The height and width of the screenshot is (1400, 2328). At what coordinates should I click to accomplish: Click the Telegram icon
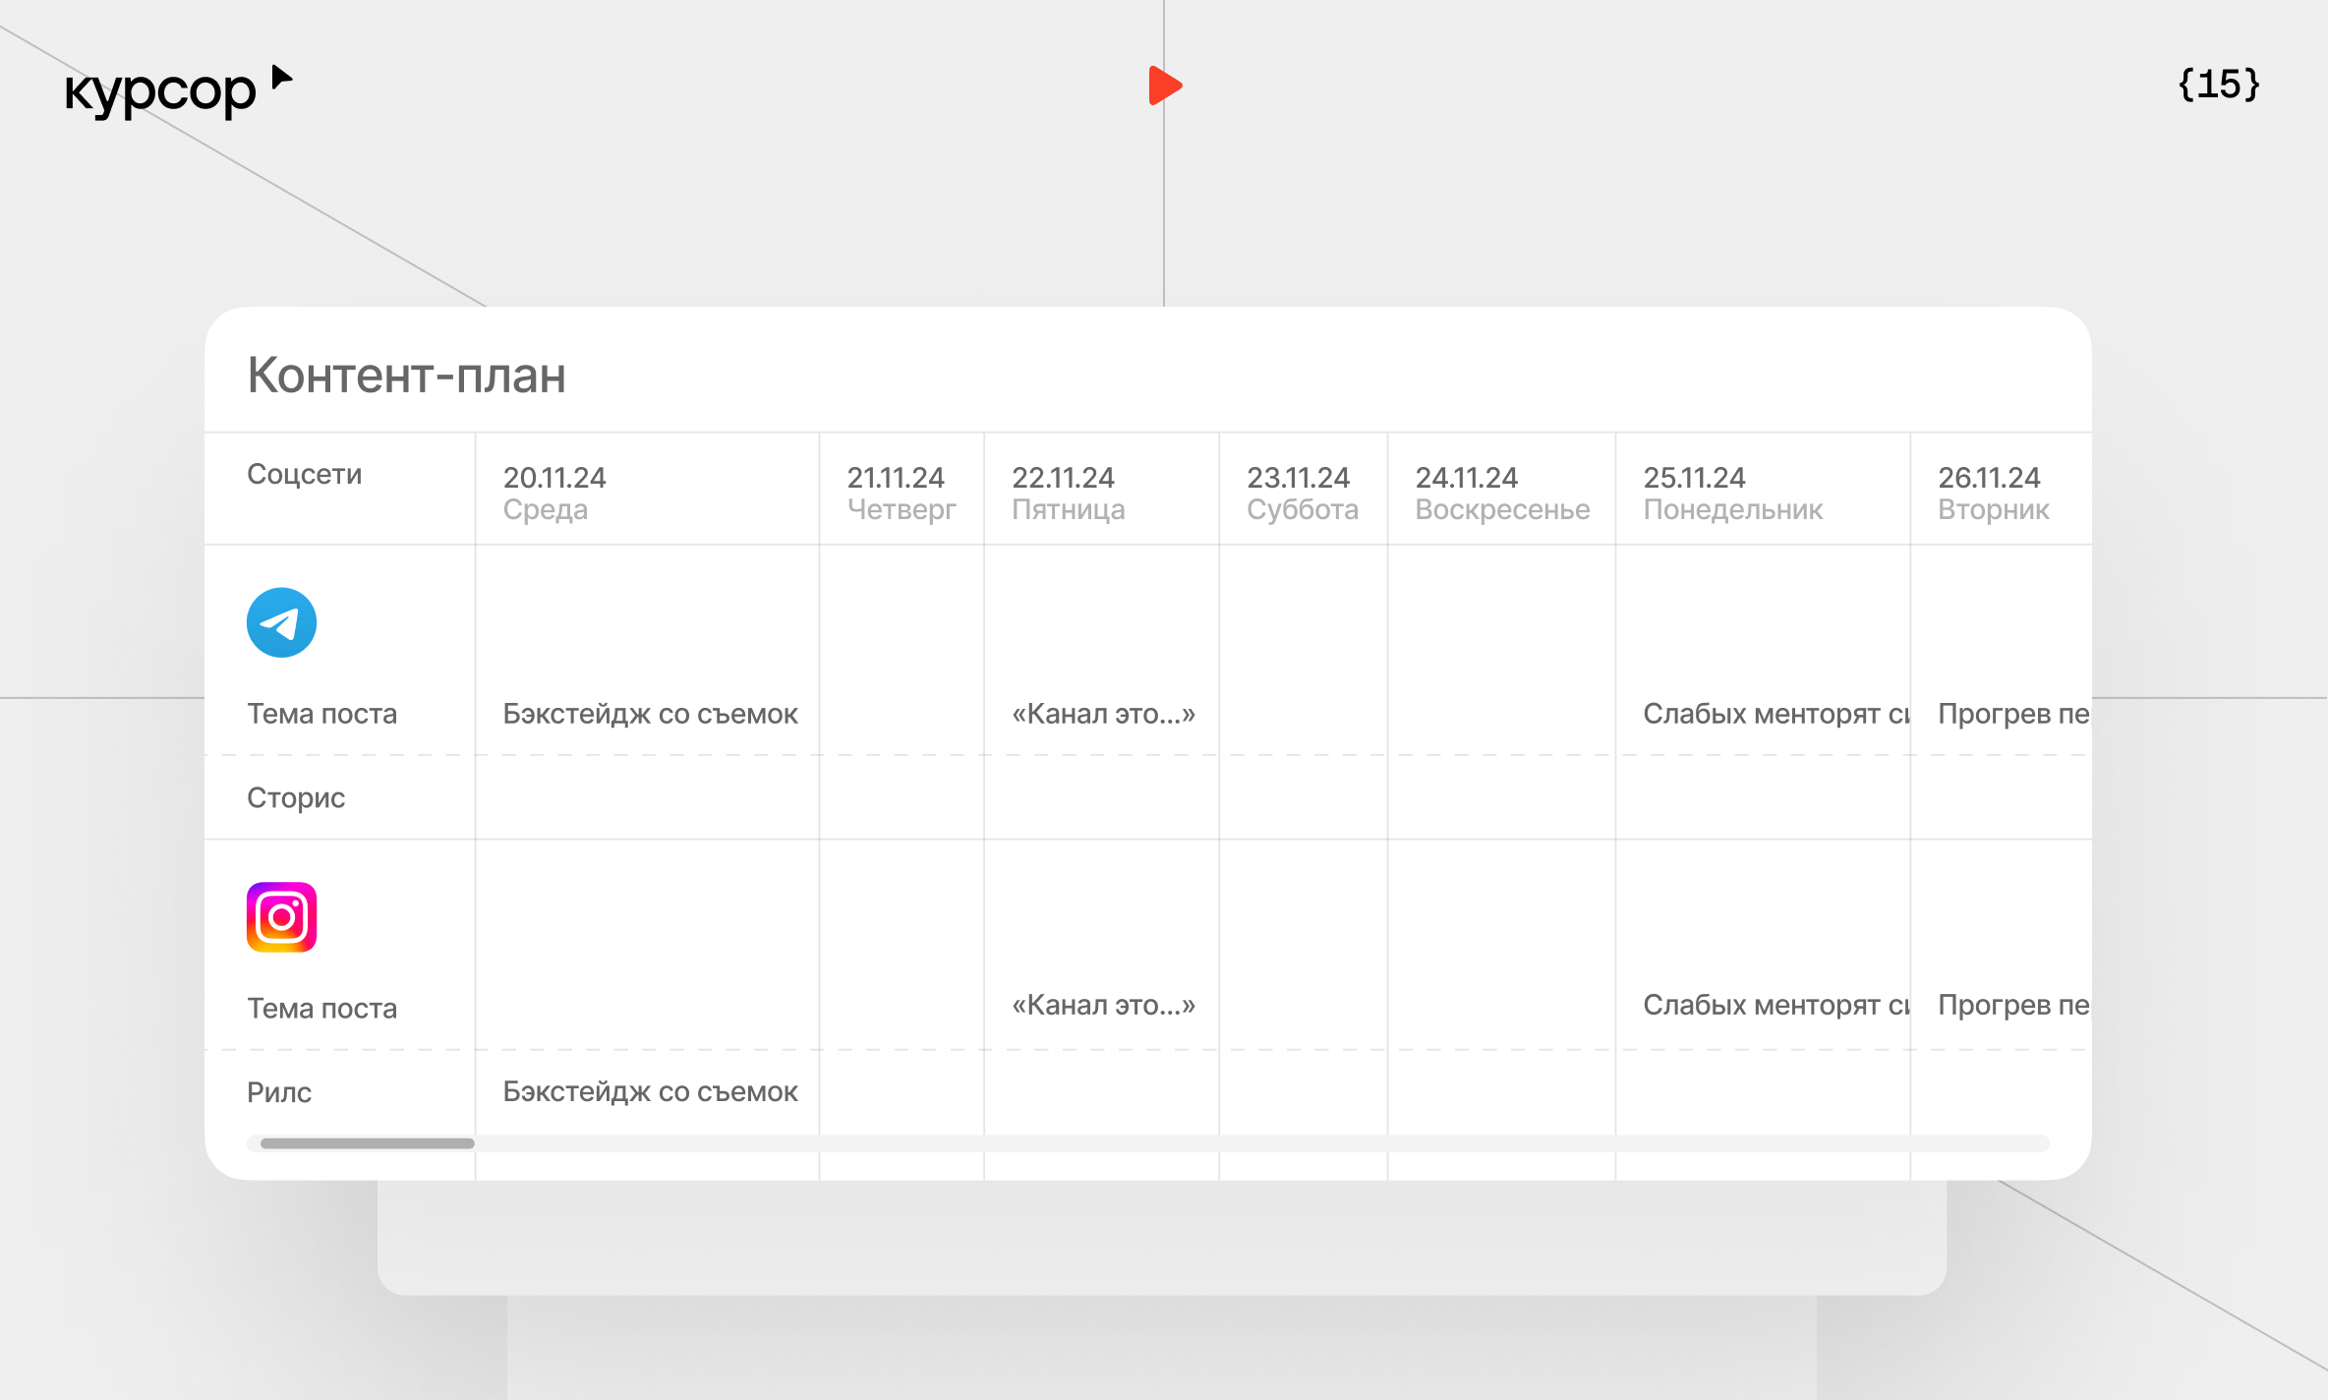tap(281, 622)
